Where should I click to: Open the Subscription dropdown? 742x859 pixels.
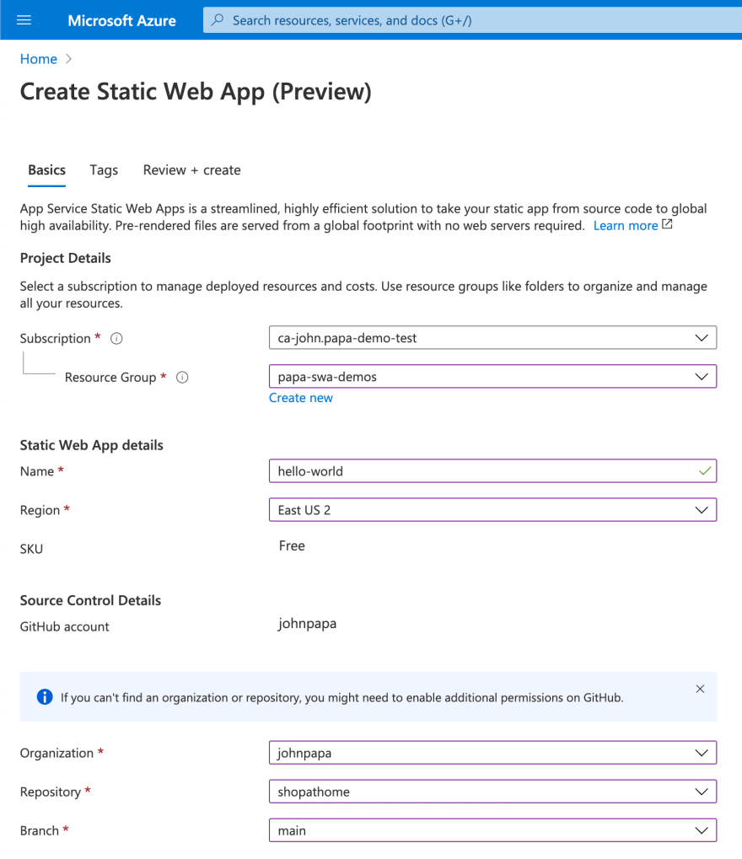point(492,338)
